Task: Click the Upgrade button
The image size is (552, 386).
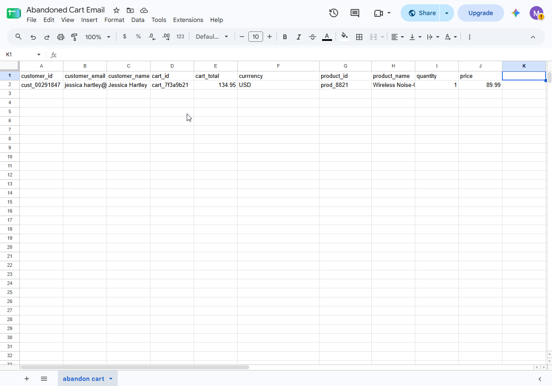Action: tap(480, 13)
